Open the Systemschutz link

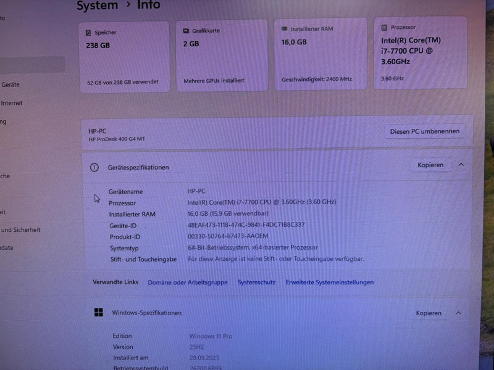coord(256,282)
